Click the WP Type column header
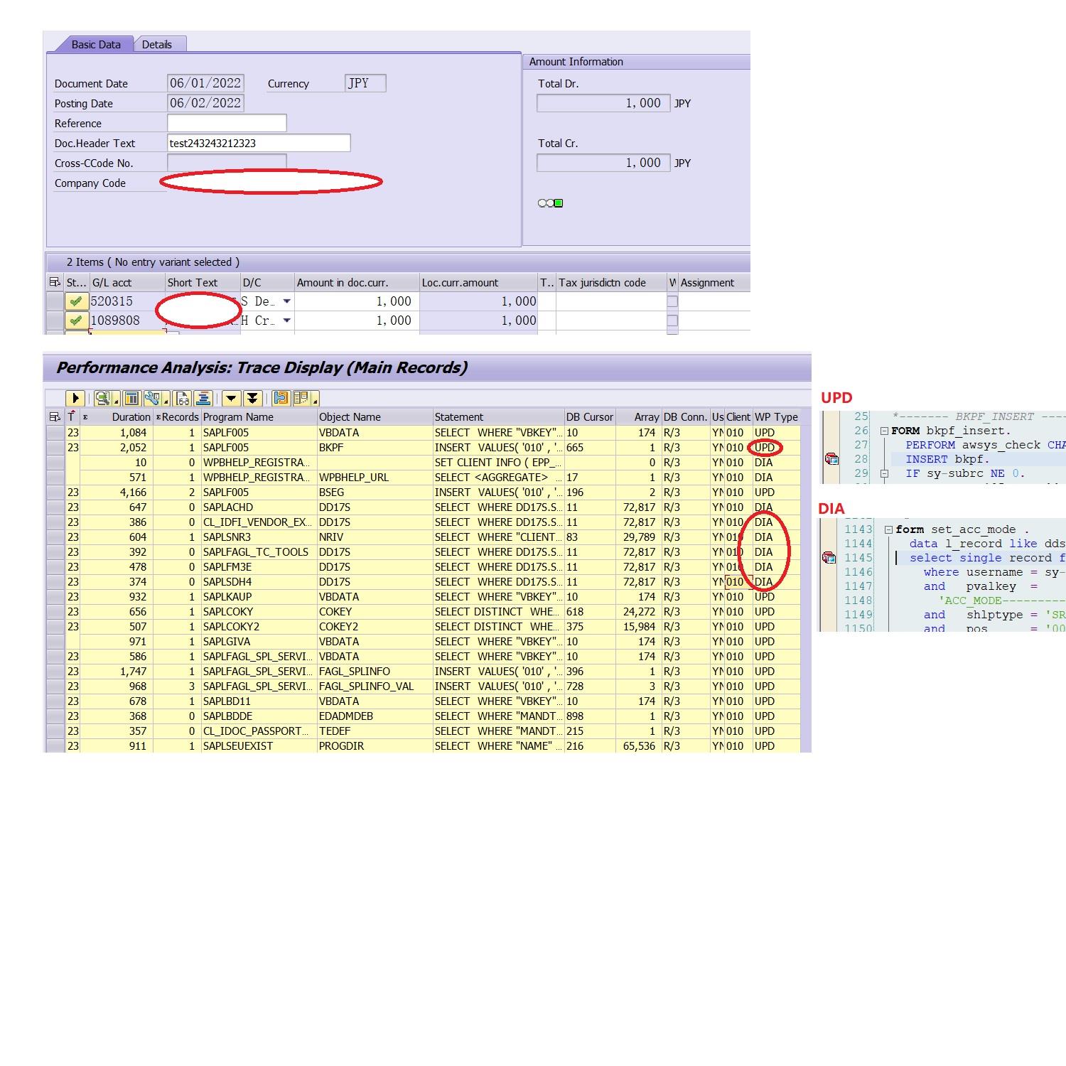Screen dimensions: 1066x1066 click(x=776, y=417)
